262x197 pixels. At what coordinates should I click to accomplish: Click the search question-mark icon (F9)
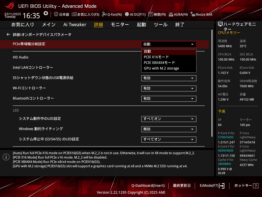coord(150,14)
